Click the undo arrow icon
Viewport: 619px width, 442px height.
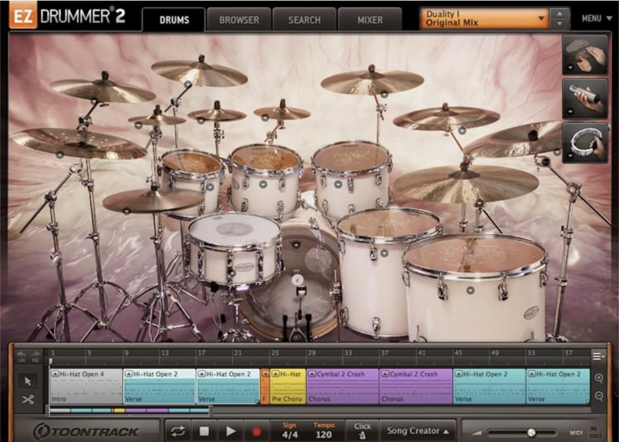22,356
